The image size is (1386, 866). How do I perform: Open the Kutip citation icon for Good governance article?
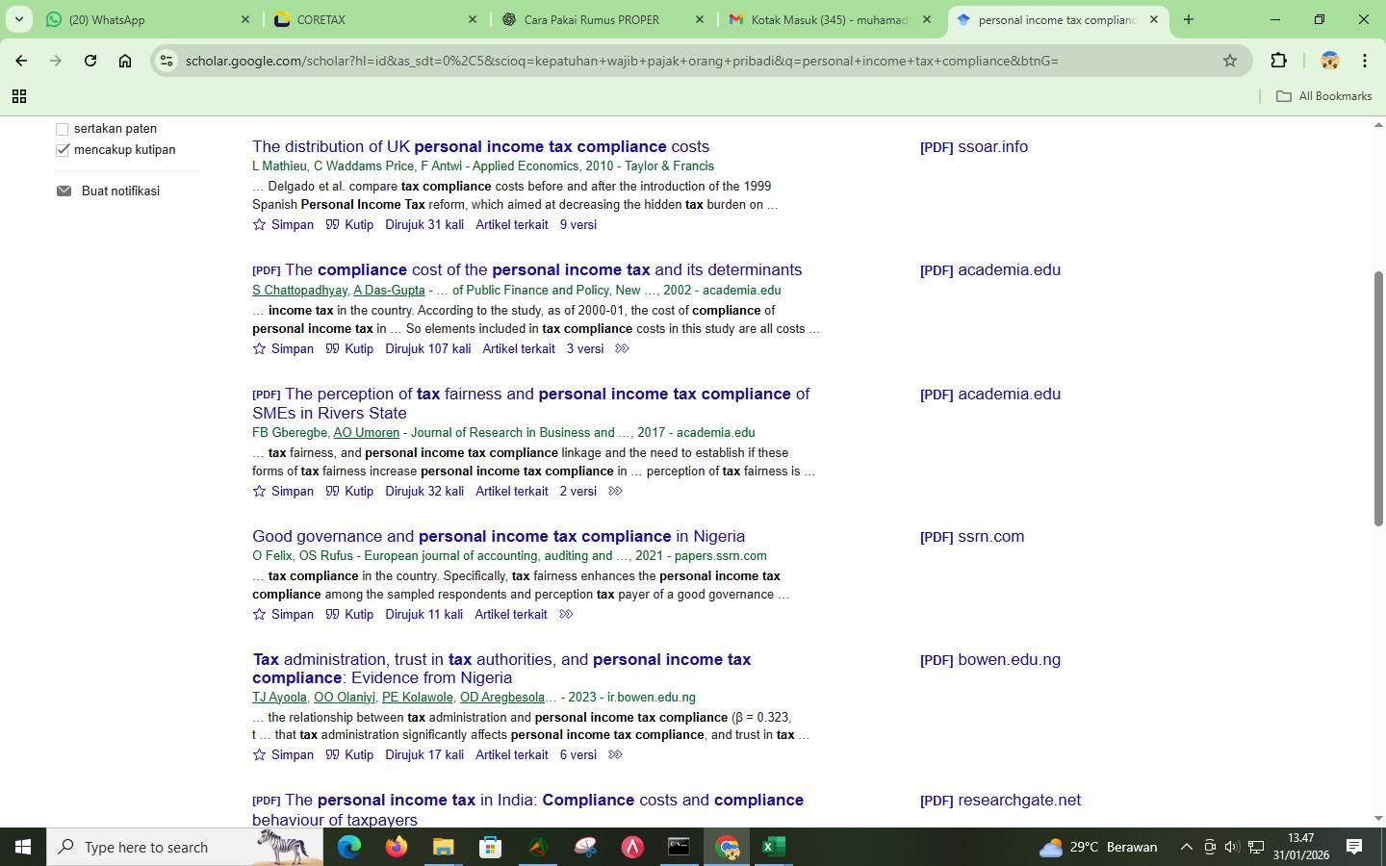tap(332, 614)
